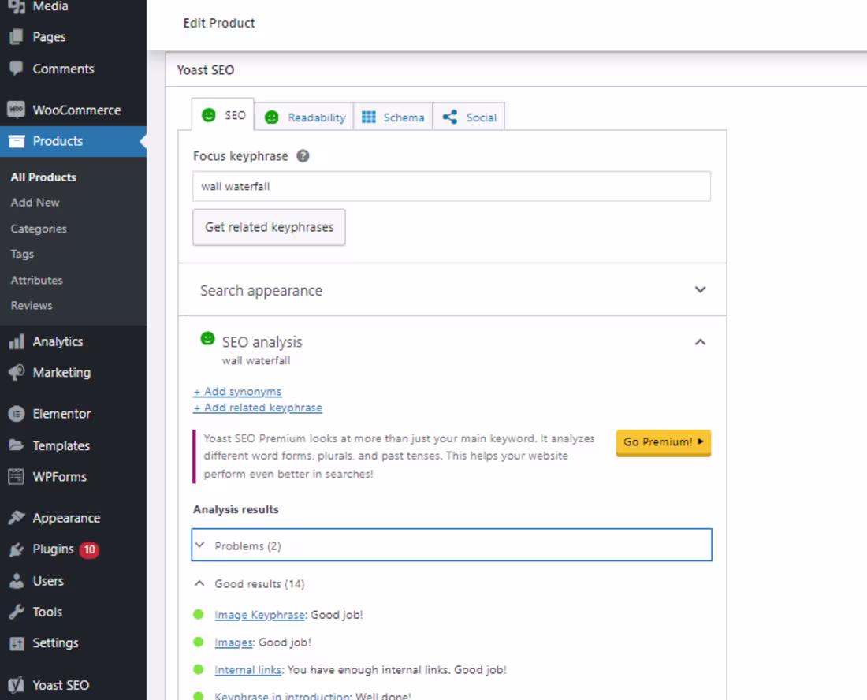Click the Products archive icon
This screenshot has height=700, width=867.
pos(17,141)
